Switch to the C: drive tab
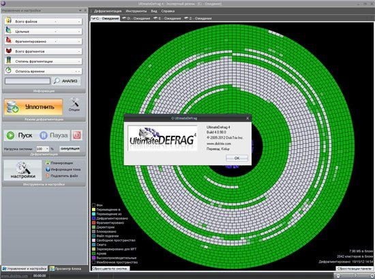375x279 pixels. (x=106, y=18)
